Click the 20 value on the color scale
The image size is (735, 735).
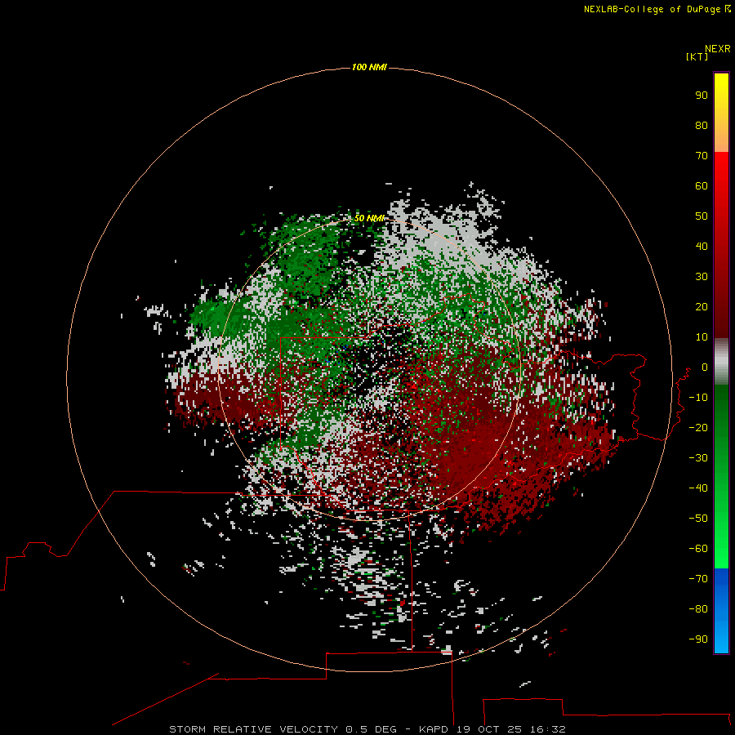tap(702, 306)
